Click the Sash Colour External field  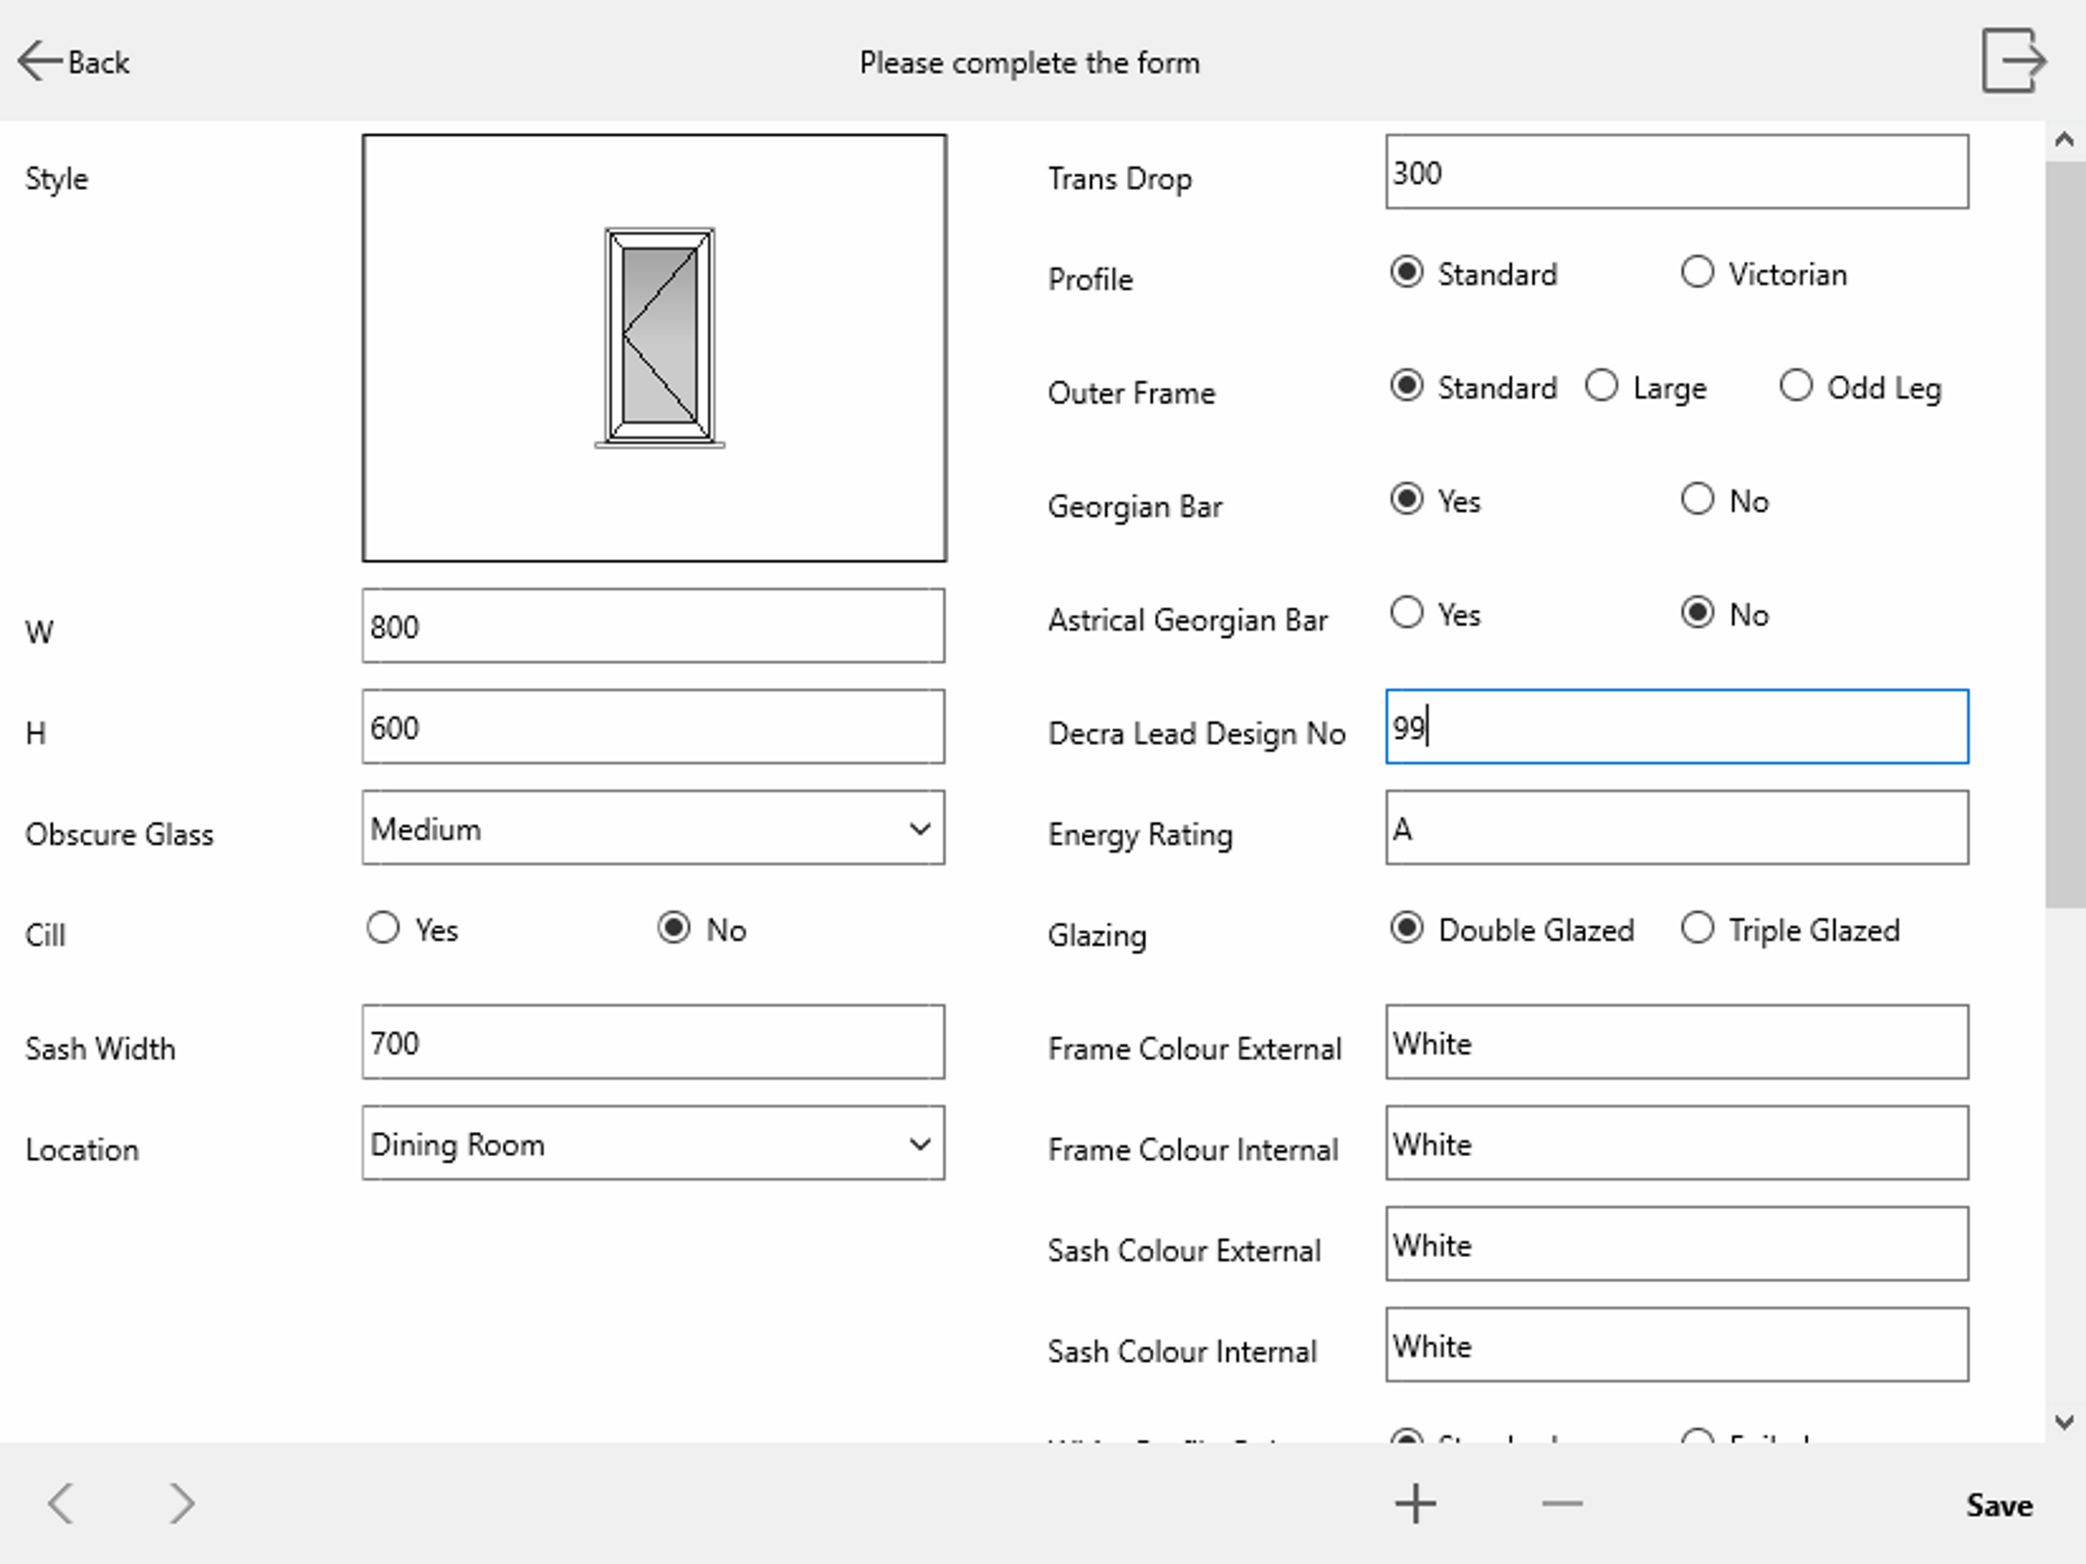(x=1677, y=1244)
